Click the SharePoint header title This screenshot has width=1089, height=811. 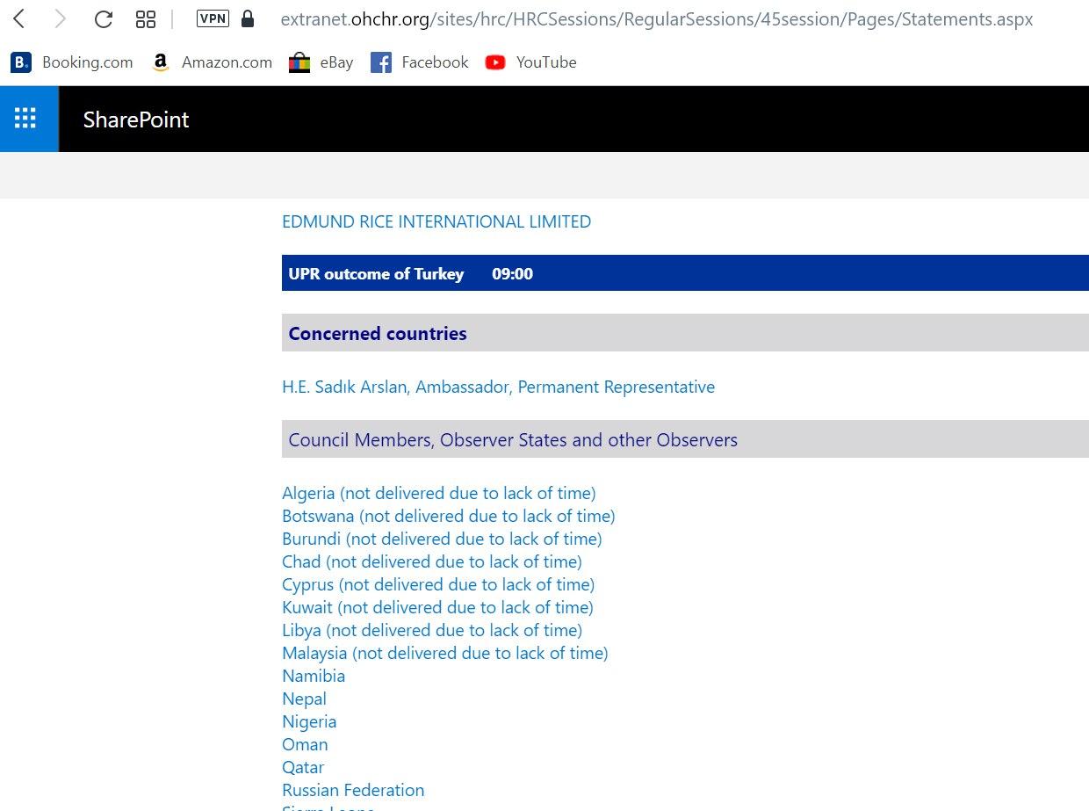pyautogui.click(x=136, y=119)
